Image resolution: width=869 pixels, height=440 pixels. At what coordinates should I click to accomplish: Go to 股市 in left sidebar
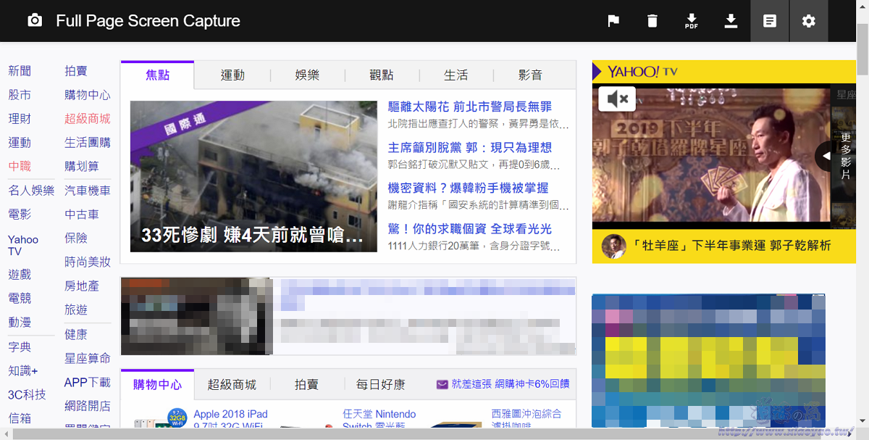(x=20, y=95)
